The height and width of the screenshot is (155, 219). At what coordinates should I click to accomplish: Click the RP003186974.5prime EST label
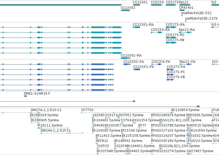point(168,115)
